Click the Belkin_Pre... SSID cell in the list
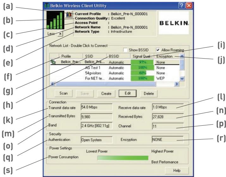 pos(95,62)
